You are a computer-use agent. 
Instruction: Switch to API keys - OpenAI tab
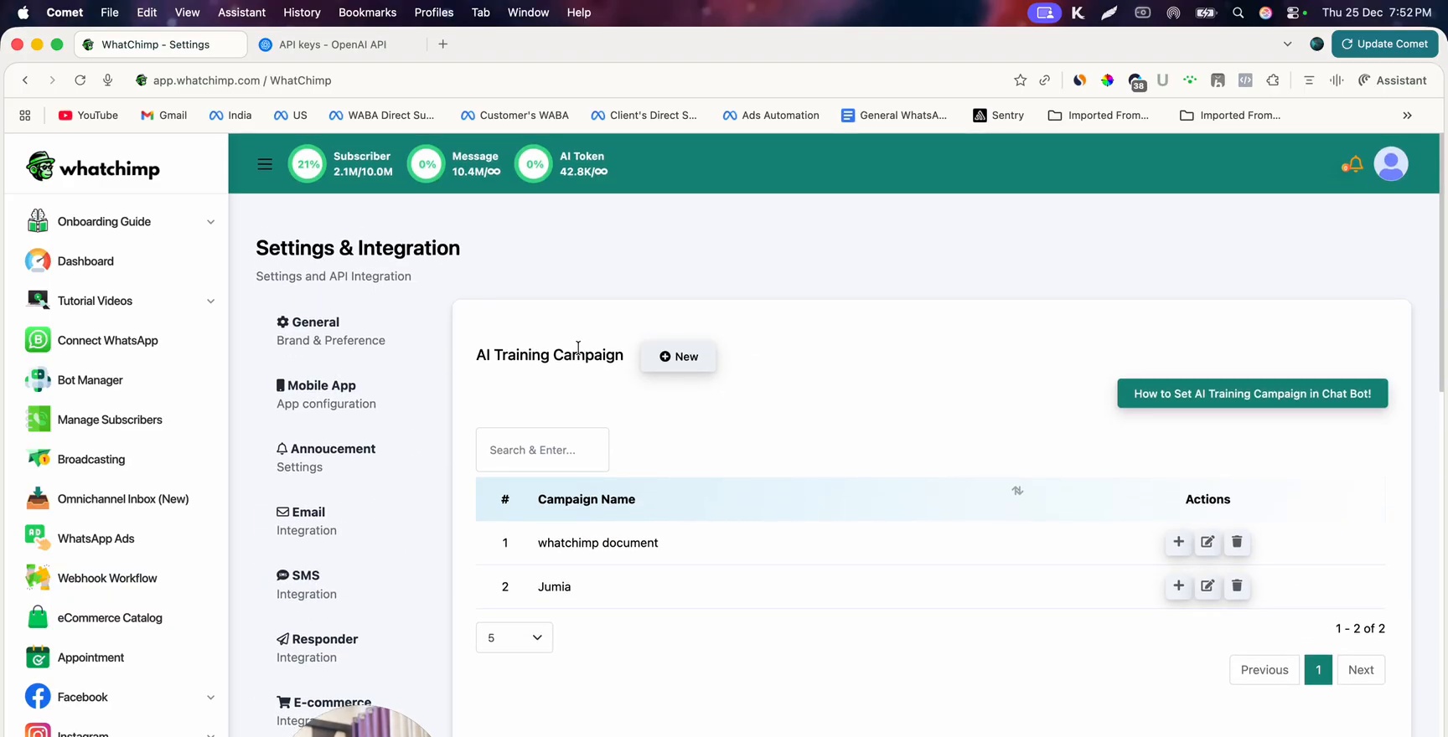pyautogui.click(x=333, y=44)
